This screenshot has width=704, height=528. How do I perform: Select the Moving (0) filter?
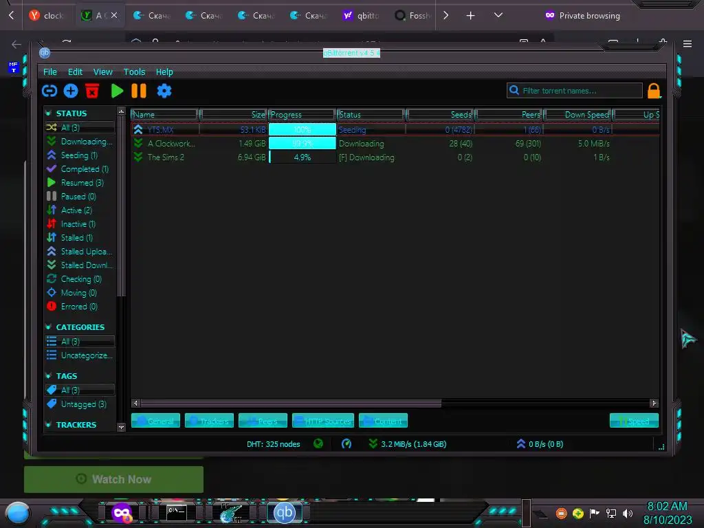tap(80, 293)
